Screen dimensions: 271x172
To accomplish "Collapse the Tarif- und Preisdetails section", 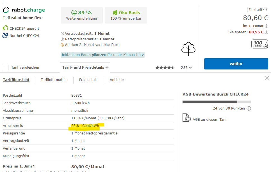I will coord(85,68).
